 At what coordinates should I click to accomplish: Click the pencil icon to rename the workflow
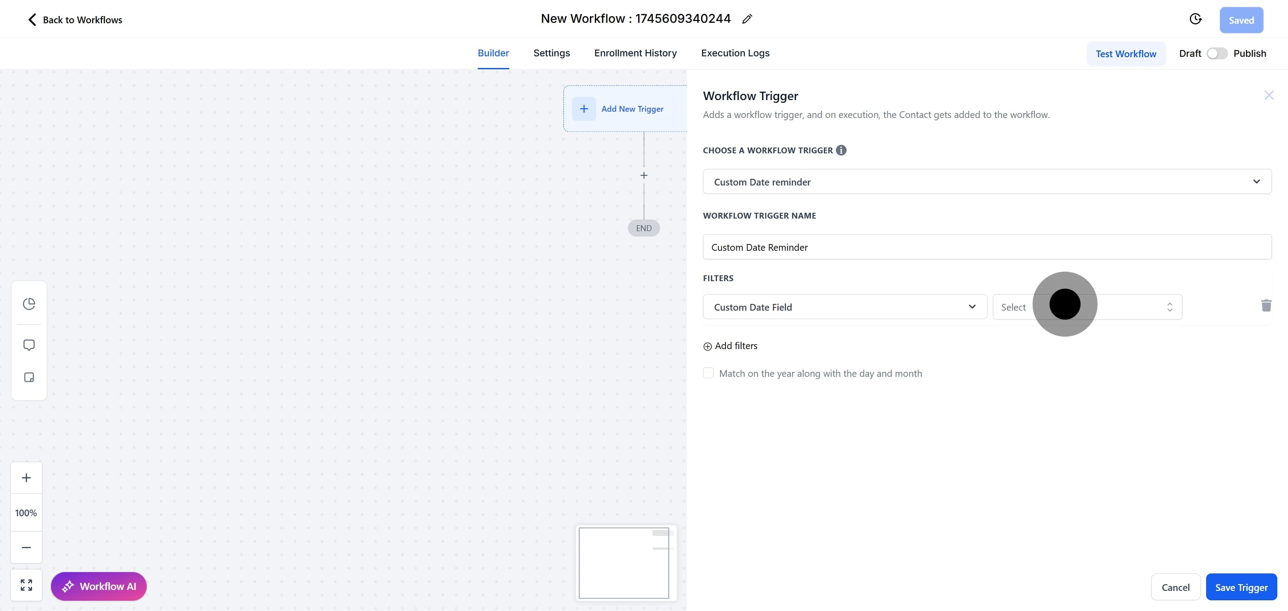coord(747,19)
